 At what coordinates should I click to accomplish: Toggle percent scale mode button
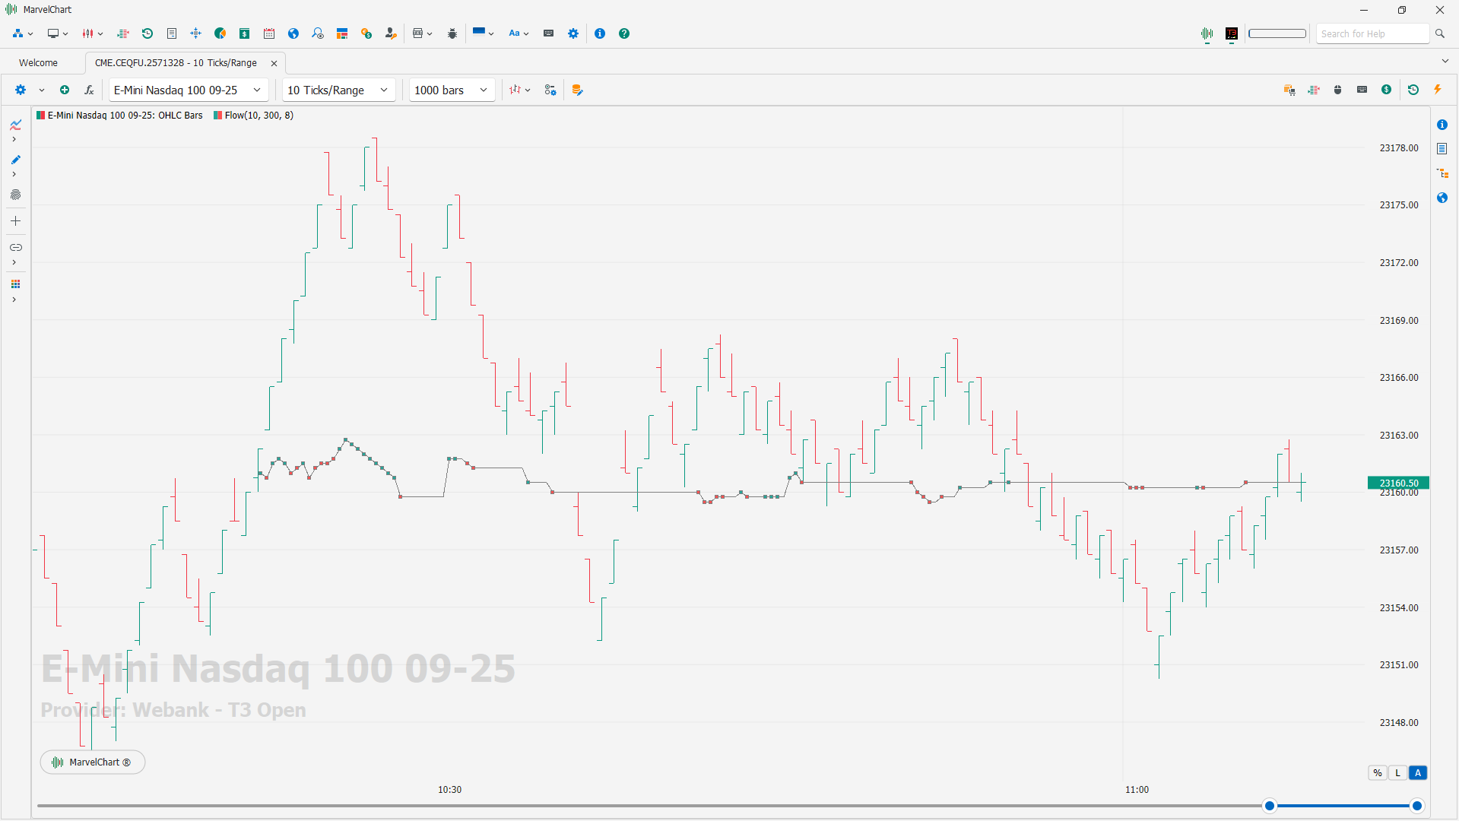point(1378,773)
